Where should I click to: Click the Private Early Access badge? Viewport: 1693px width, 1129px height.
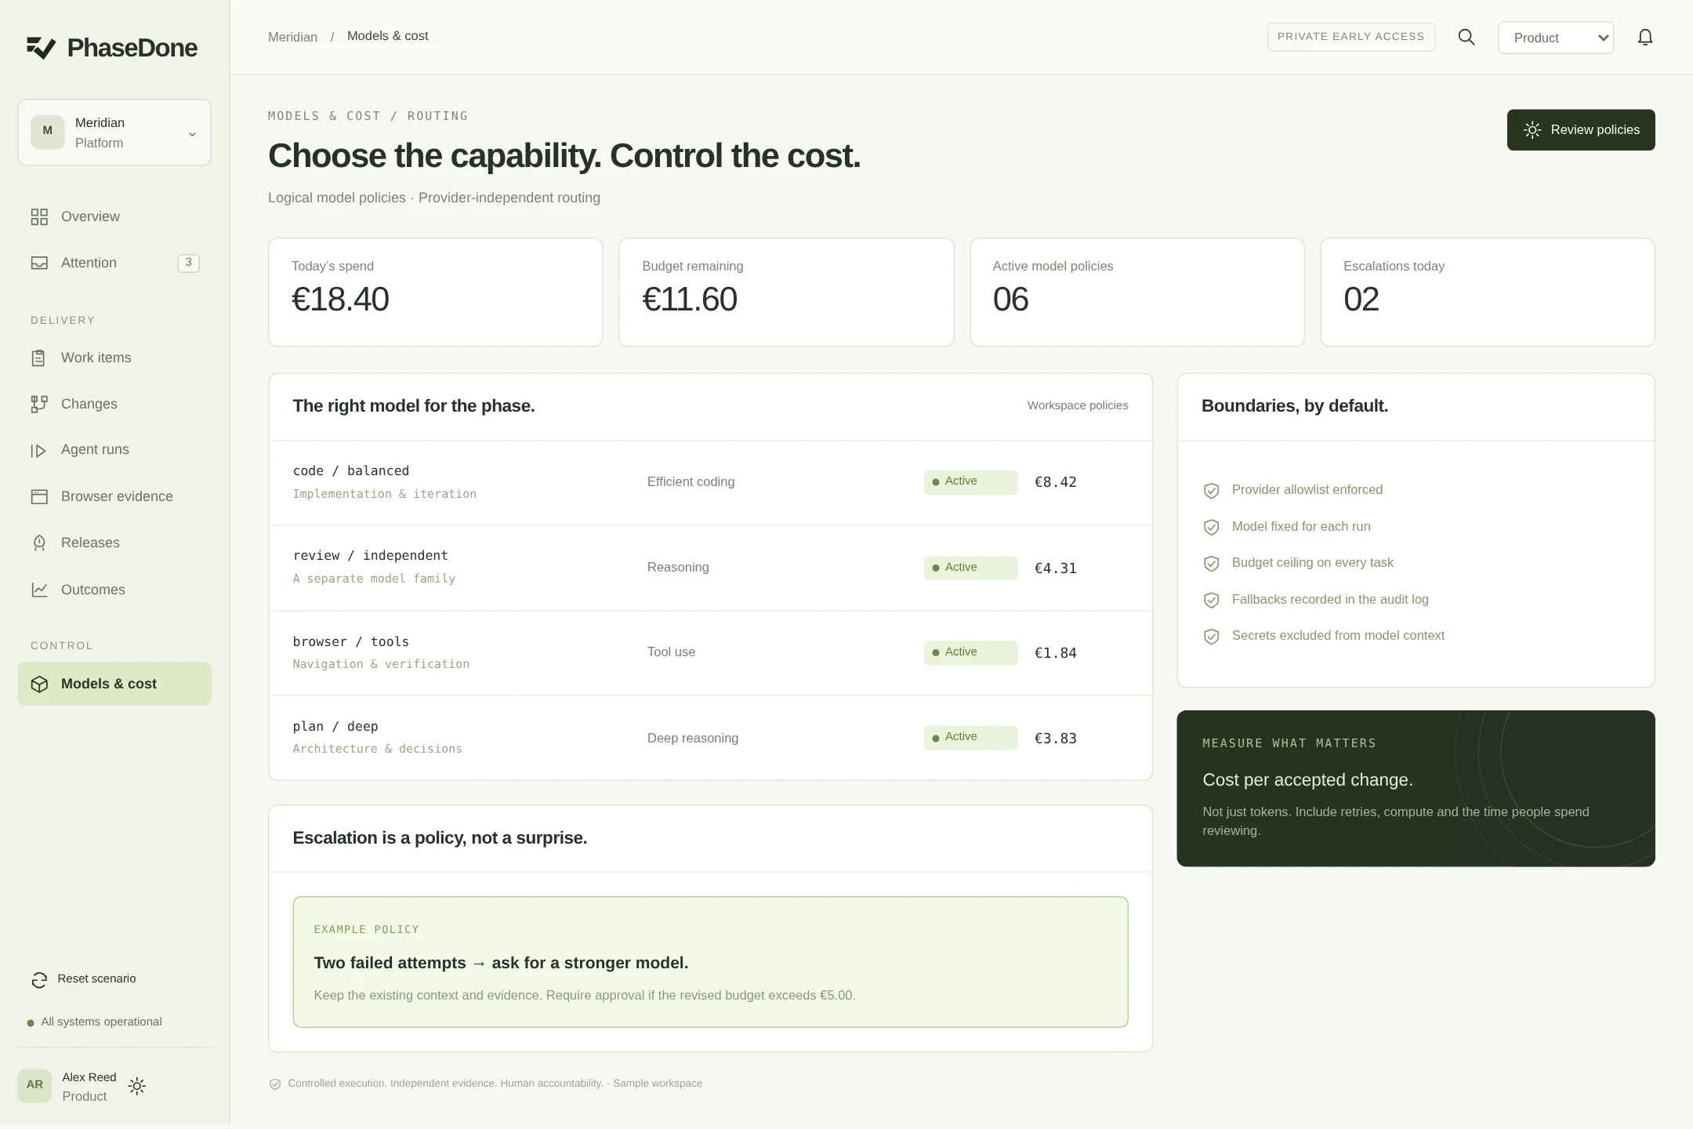pyautogui.click(x=1351, y=37)
